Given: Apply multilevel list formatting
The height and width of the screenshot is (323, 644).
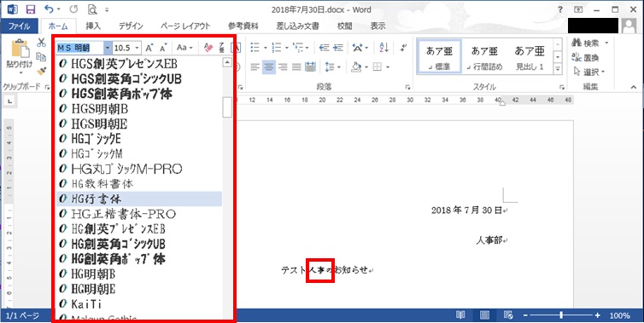Looking at the screenshot, I should point(298,48).
